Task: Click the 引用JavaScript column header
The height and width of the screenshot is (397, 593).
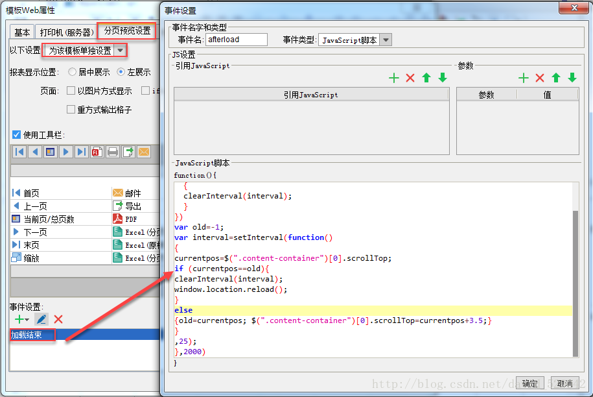Action: point(311,95)
